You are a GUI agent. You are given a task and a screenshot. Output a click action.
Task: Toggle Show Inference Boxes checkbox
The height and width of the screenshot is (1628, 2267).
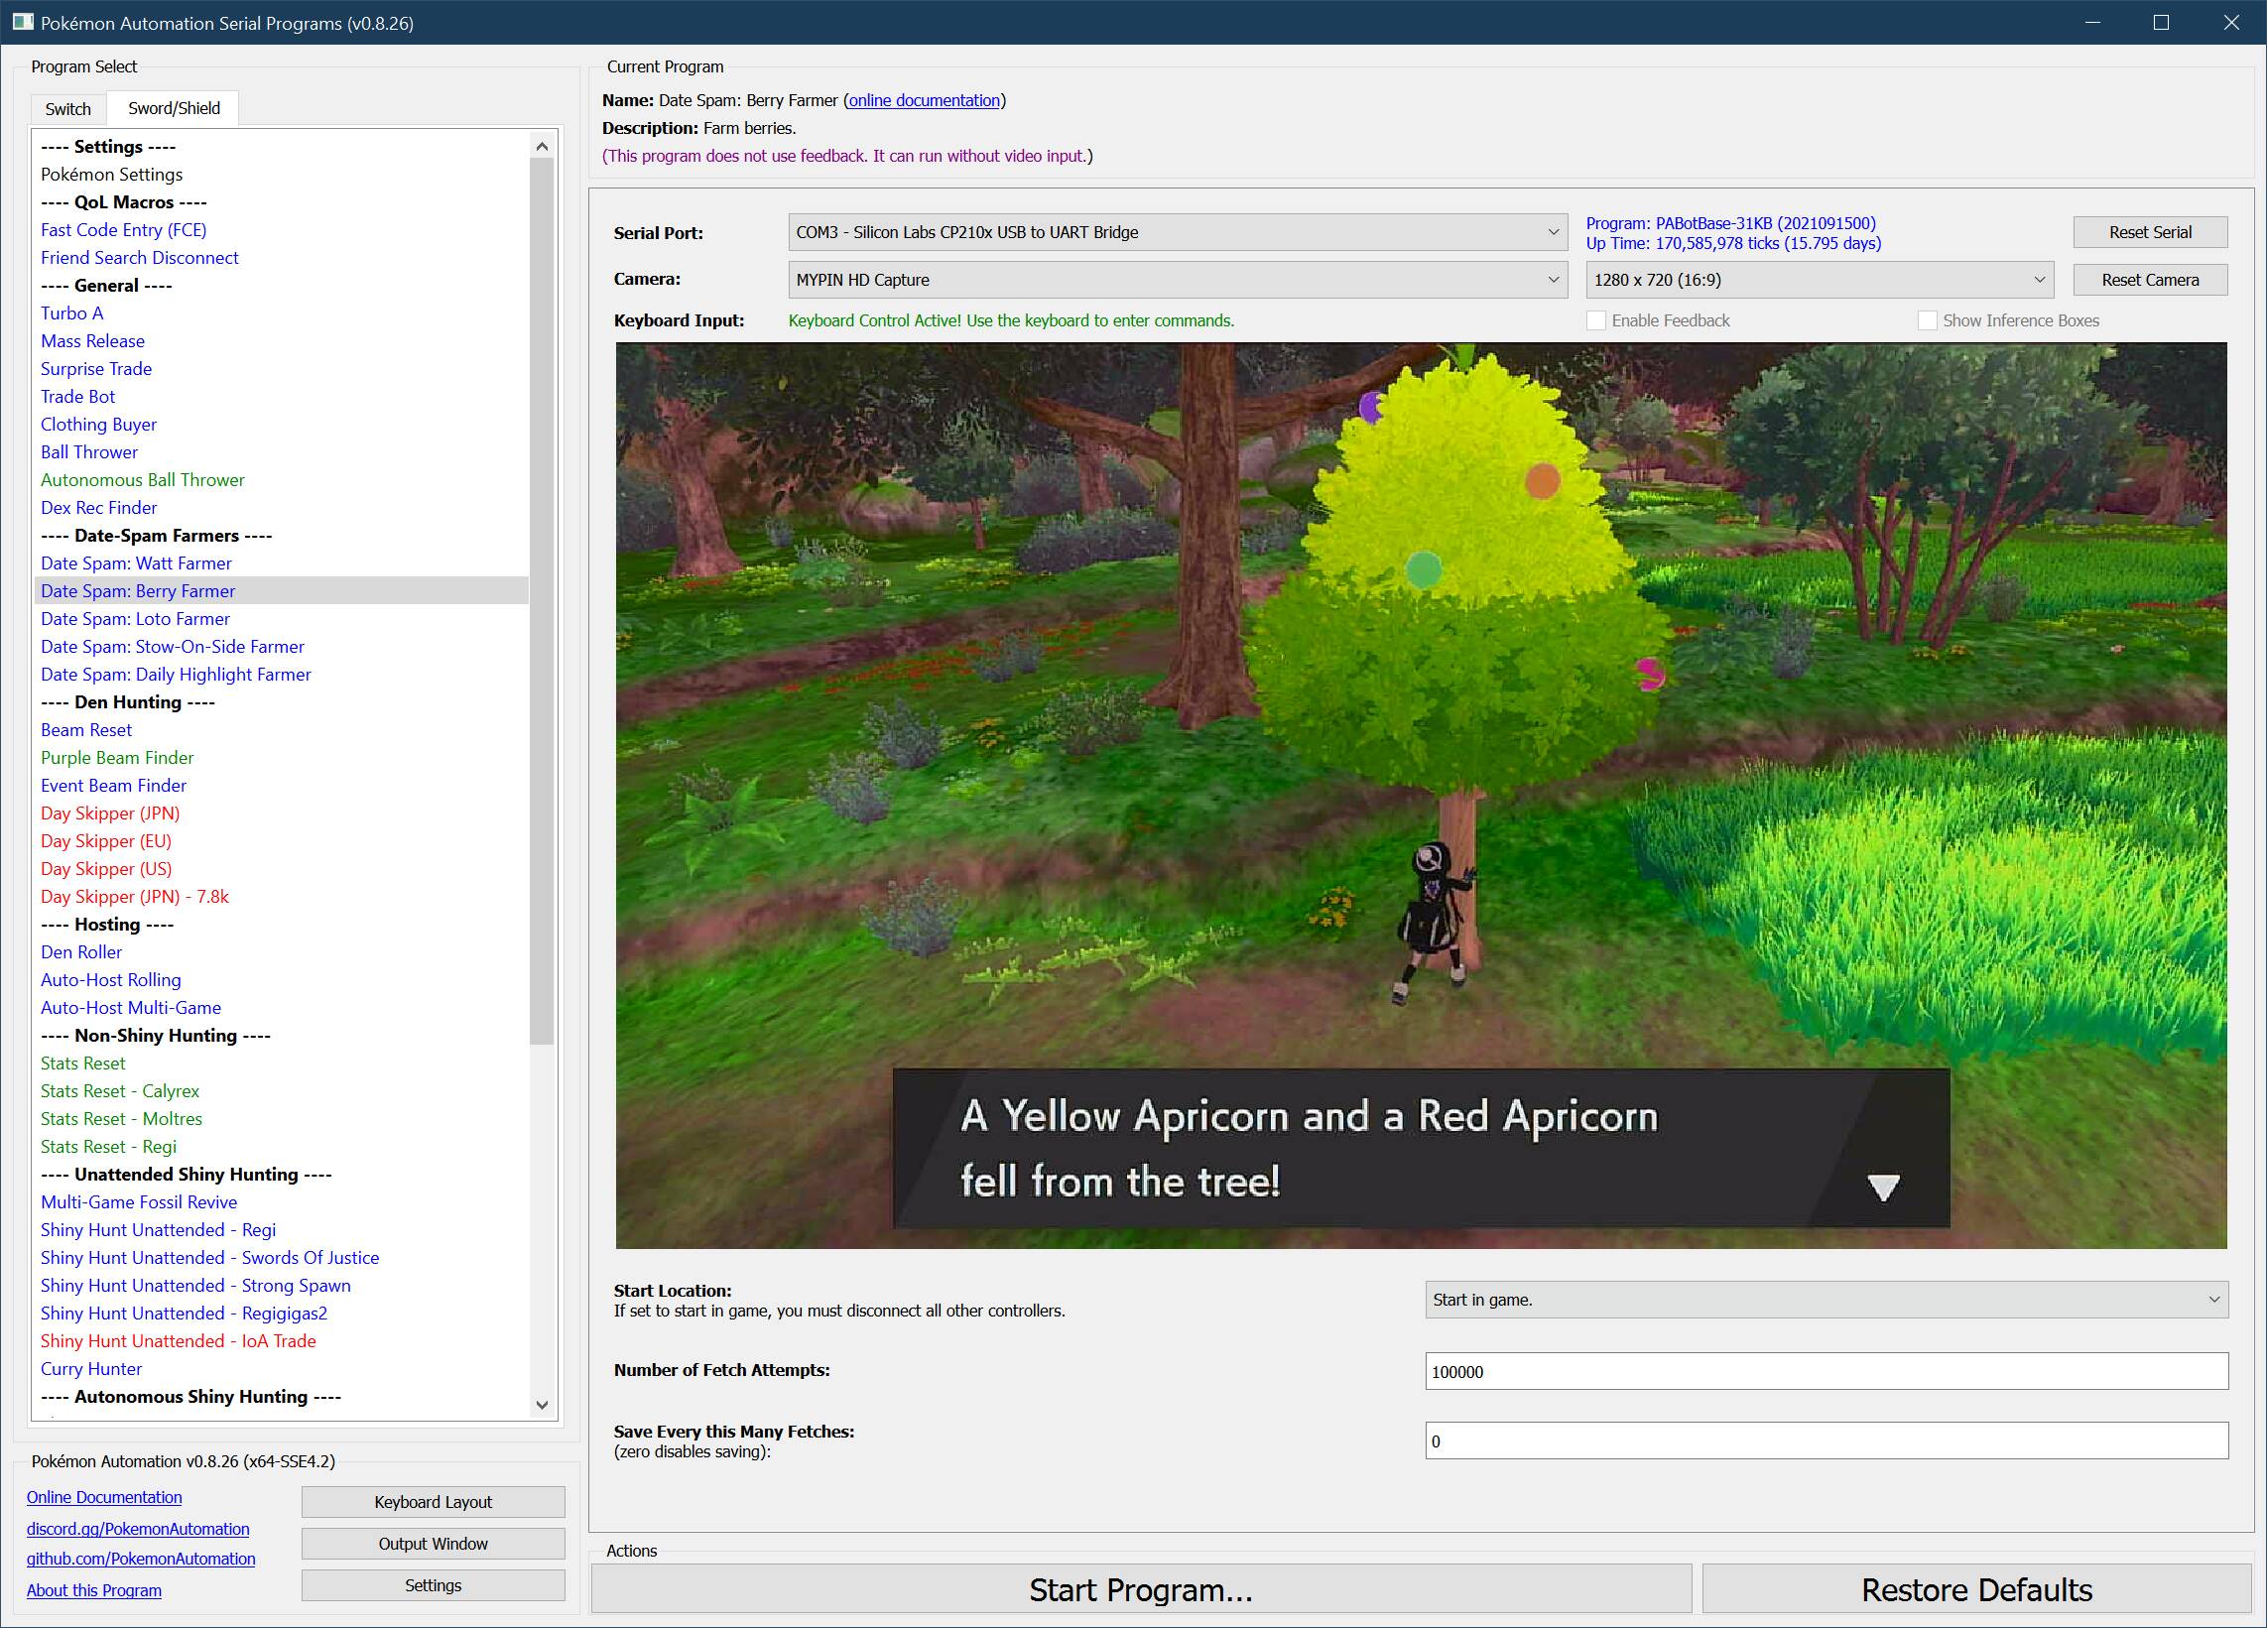point(1927,320)
